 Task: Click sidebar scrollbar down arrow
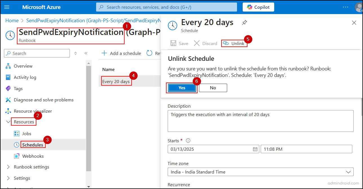[x=88, y=186]
